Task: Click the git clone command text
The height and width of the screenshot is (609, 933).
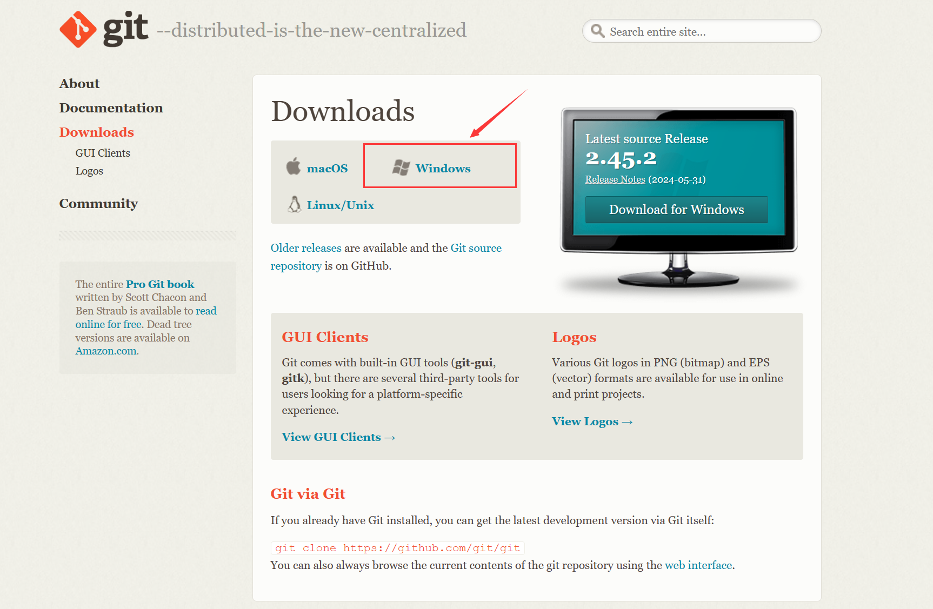Action: click(397, 548)
